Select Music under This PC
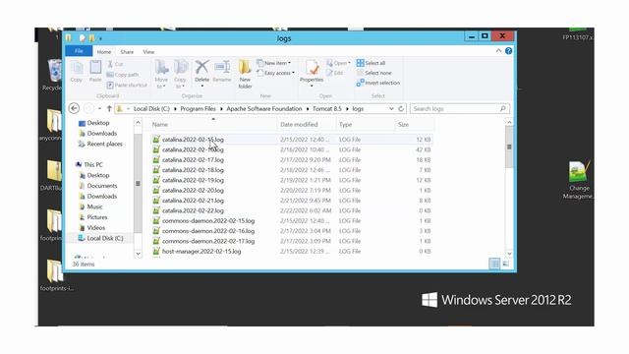The width and height of the screenshot is (629, 354). coord(91,206)
